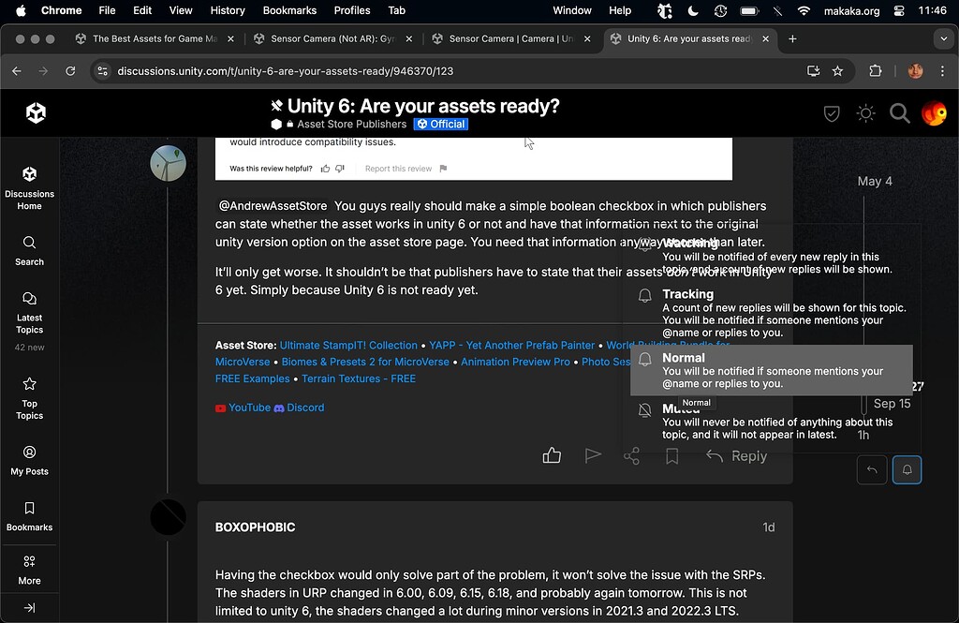This screenshot has height=623, width=959.
Task: Go back in browser history
Action: (17, 71)
